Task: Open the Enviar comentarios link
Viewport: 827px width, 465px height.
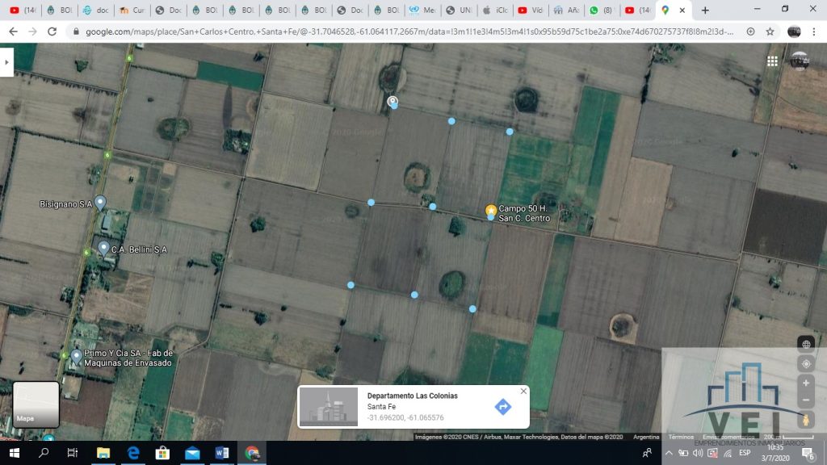Action: (728, 437)
